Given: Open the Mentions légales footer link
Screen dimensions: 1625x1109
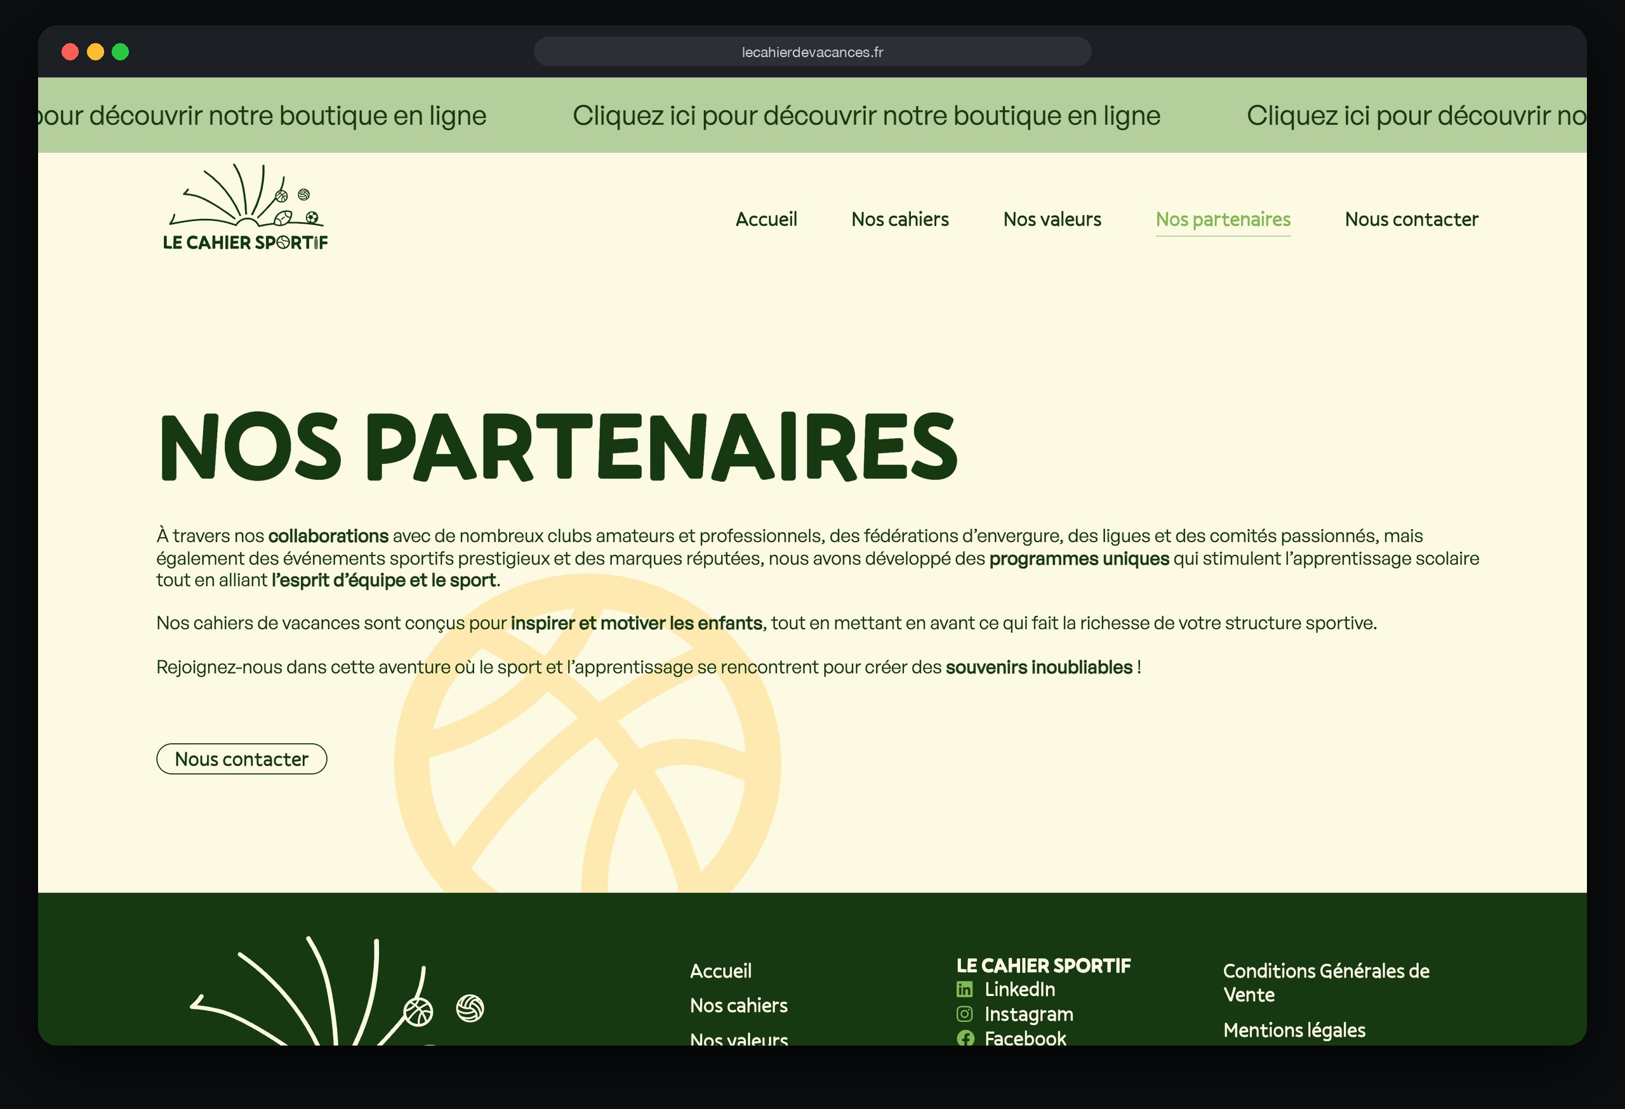Looking at the screenshot, I should [1294, 1030].
